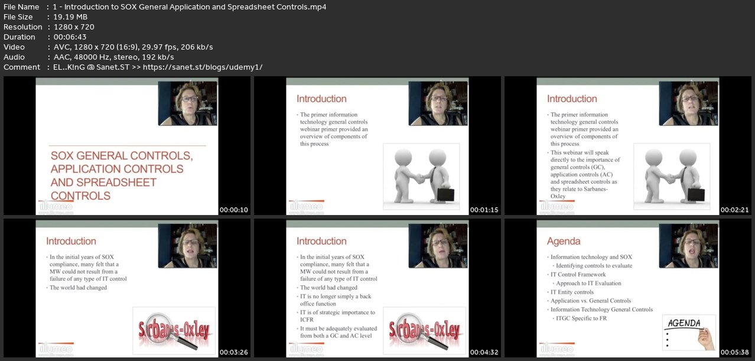Image resolution: width=755 pixels, height=361 pixels.
Task: Click the File Name mp4 title text
Action: 189,7
